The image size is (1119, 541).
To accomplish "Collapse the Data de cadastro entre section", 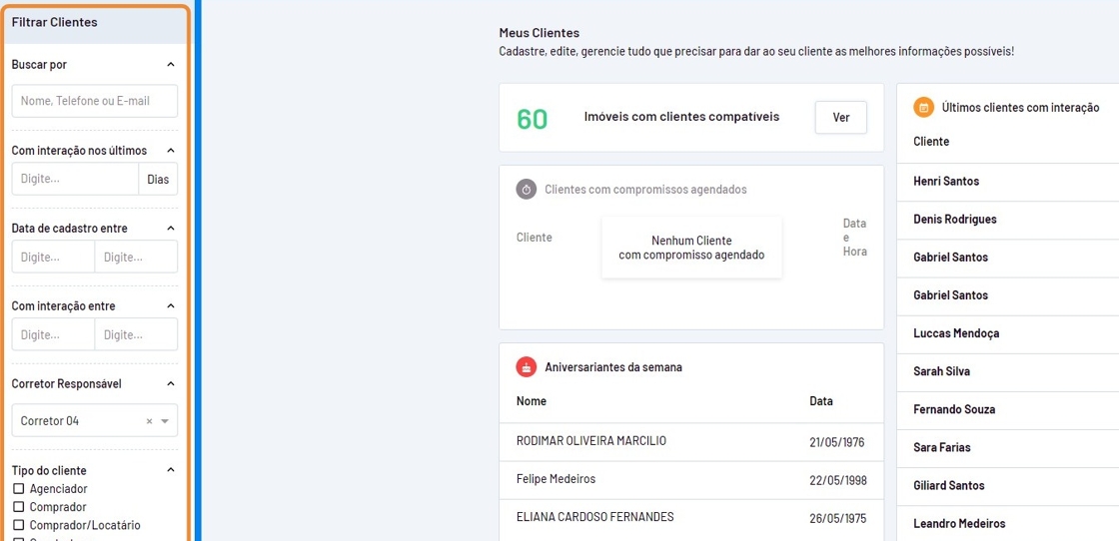I will click(170, 229).
